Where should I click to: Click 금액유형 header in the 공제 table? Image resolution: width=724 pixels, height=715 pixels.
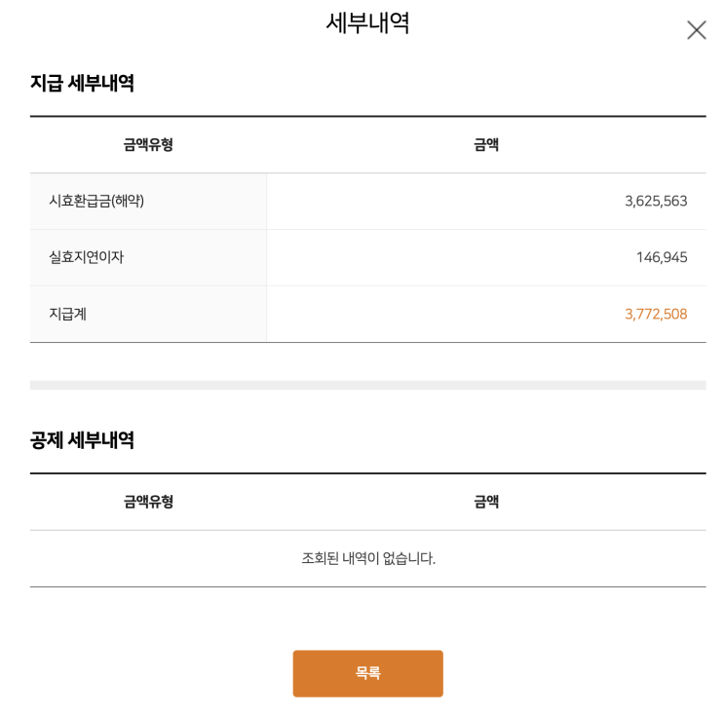click(148, 502)
